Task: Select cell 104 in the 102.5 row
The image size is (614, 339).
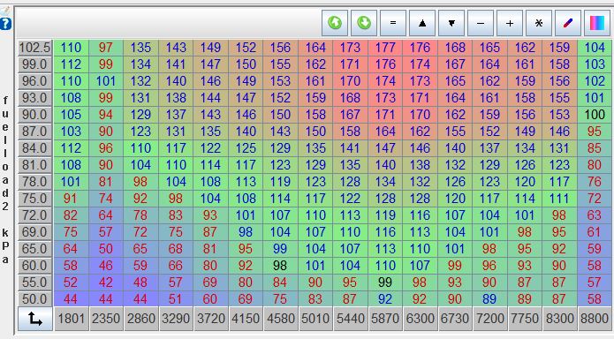Action: point(595,48)
